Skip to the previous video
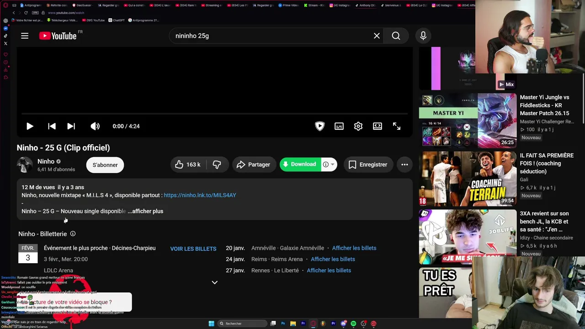 [x=52, y=126]
